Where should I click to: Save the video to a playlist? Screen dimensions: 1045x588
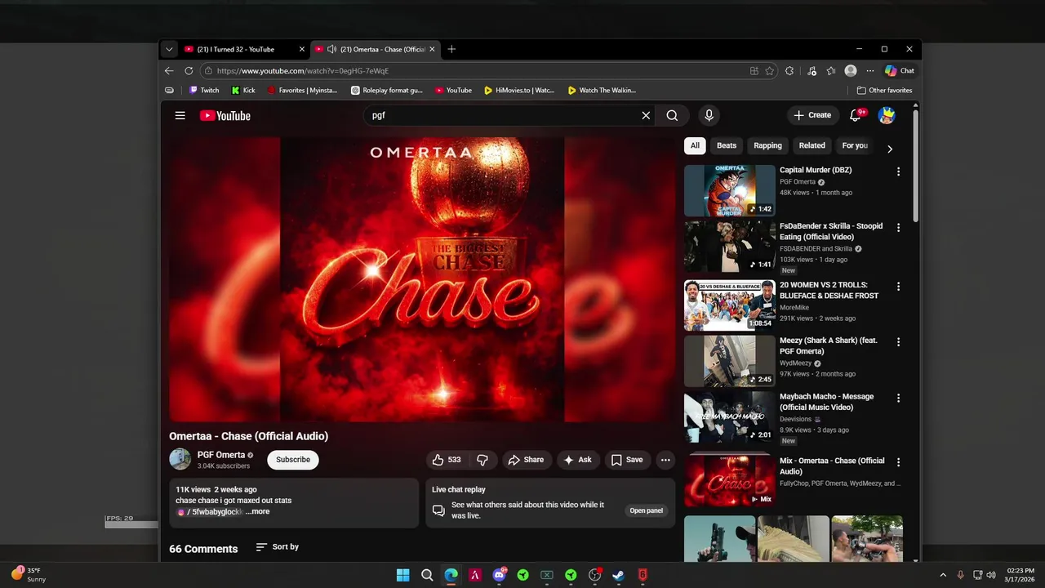coord(627,460)
